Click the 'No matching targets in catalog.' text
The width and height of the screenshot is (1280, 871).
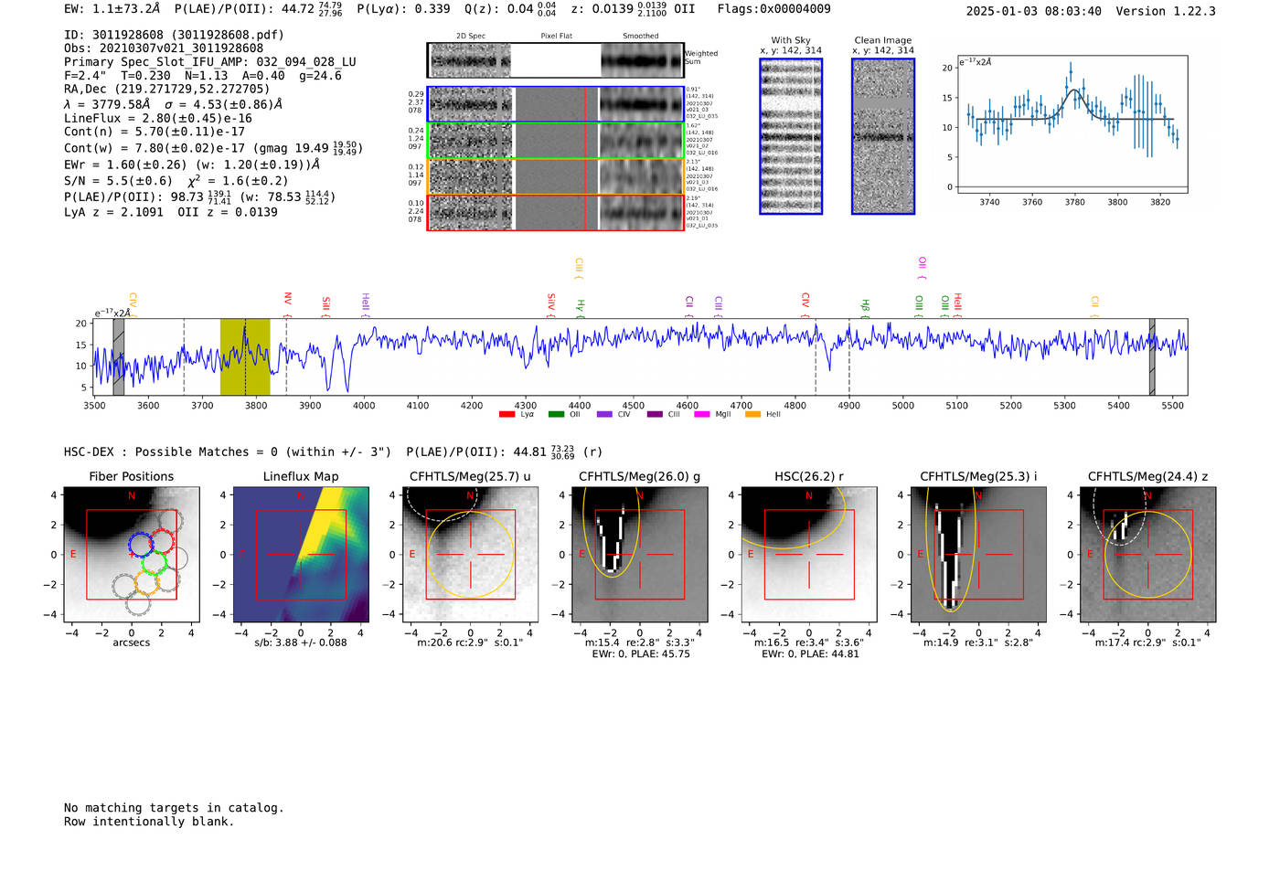tap(174, 808)
